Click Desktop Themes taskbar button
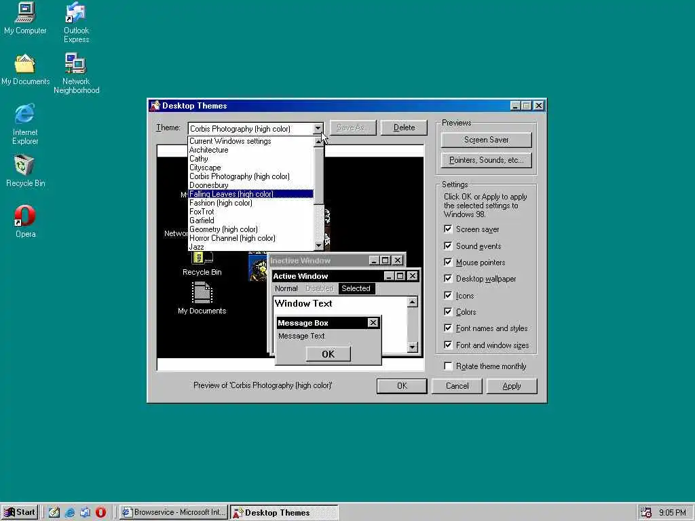This screenshot has height=521, width=695. coord(284,513)
